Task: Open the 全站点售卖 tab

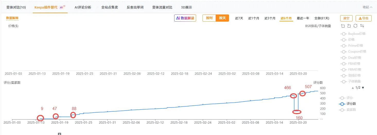Action: point(110,7)
